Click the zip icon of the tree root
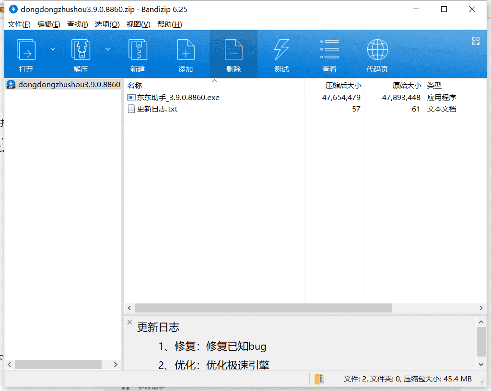 tap(11, 84)
